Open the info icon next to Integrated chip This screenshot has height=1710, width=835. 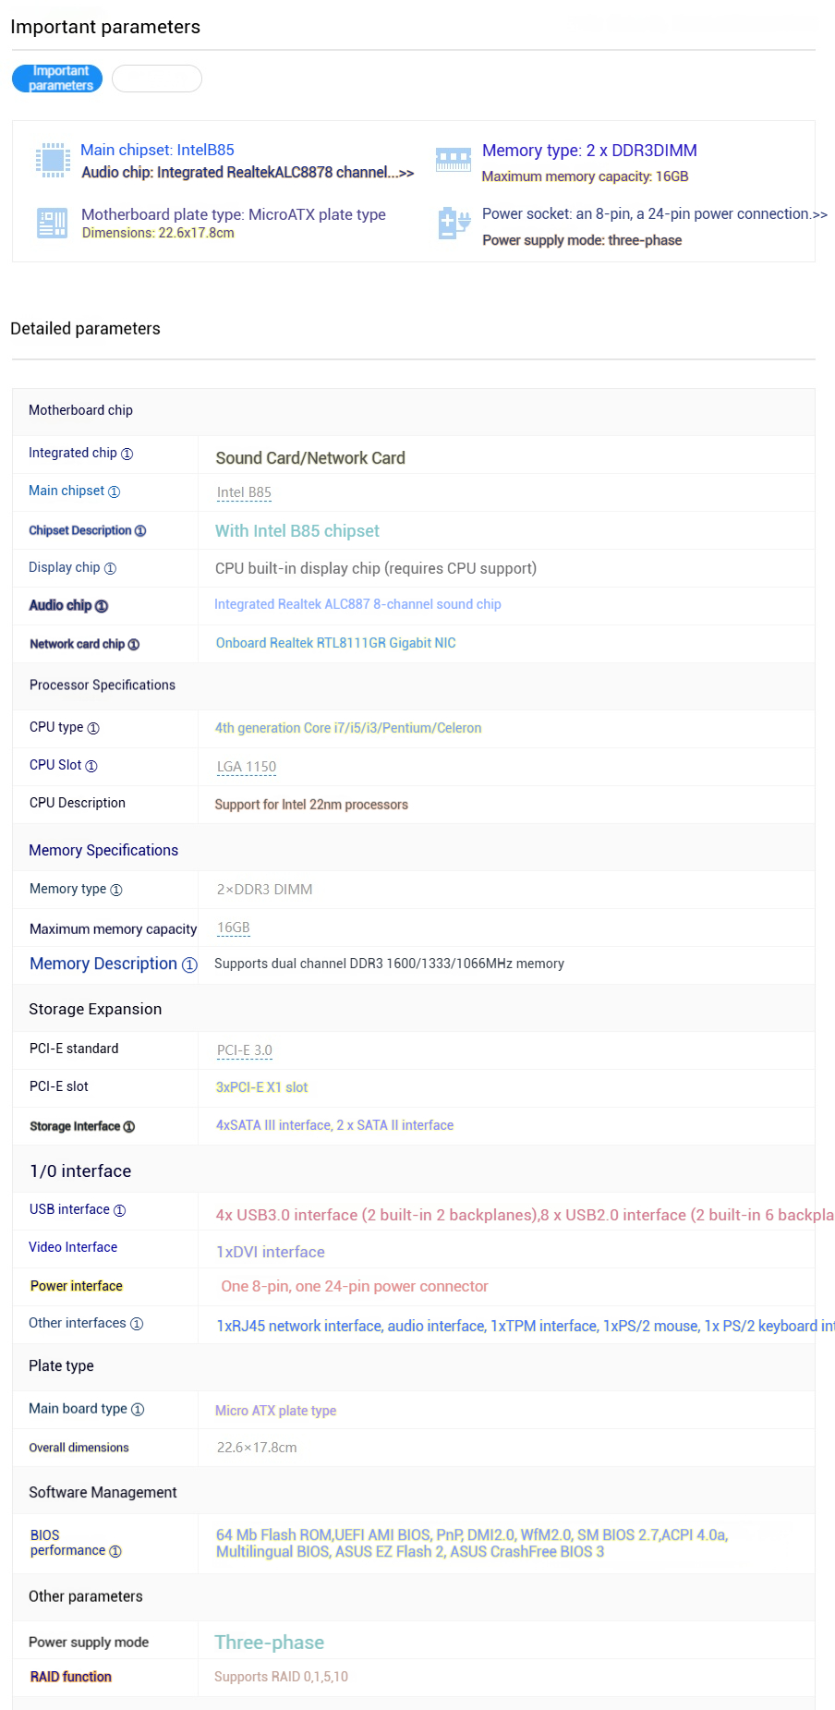[x=127, y=454]
